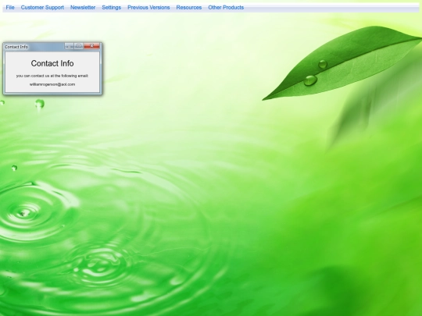422x316 pixels.
Task: Close the Contact Info window
Action: (x=91, y=46)
